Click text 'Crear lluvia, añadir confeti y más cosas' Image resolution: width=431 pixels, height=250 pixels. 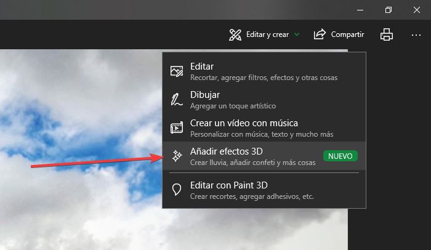(252, 163)
